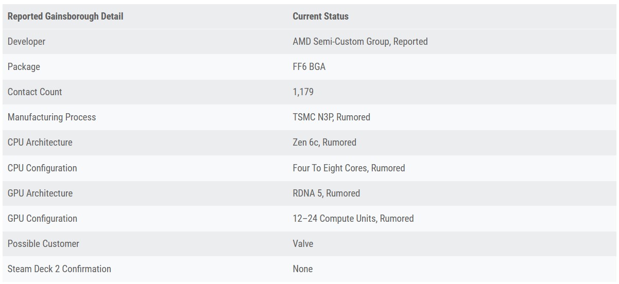Click the 'Zen 6c, Rumored' value
619x284 pixels.
(x=324, y=143)
